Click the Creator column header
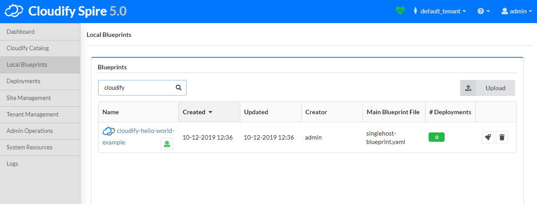The height and width of the screenshot is (204, 537). [x=332, y=112]
